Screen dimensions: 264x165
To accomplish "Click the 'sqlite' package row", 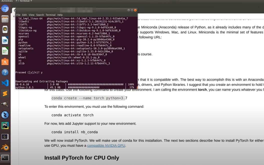I will [66, 52].
